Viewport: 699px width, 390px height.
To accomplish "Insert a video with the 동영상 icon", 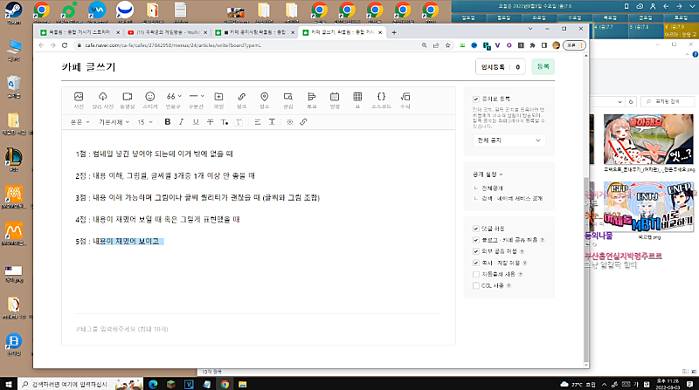I will pos(127,98).
